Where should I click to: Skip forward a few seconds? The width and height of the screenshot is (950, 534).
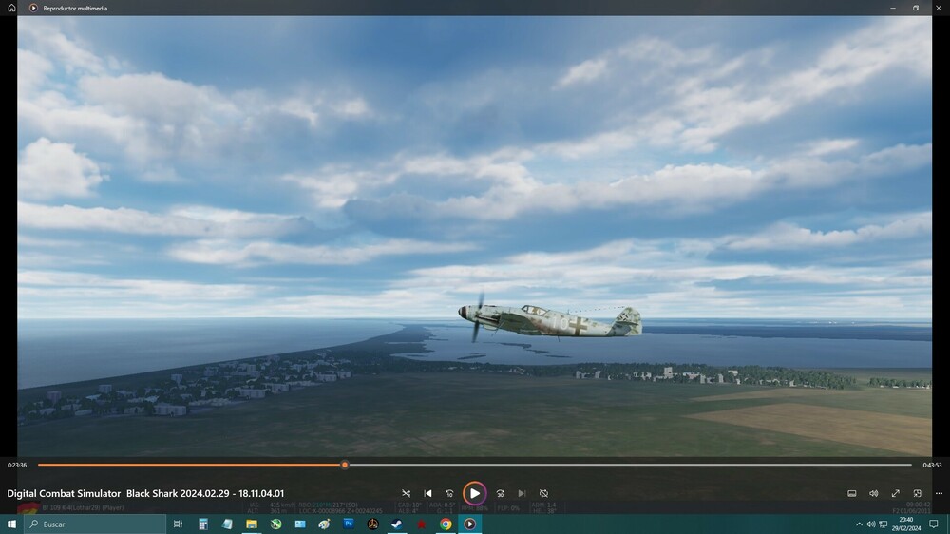[501, 493]
